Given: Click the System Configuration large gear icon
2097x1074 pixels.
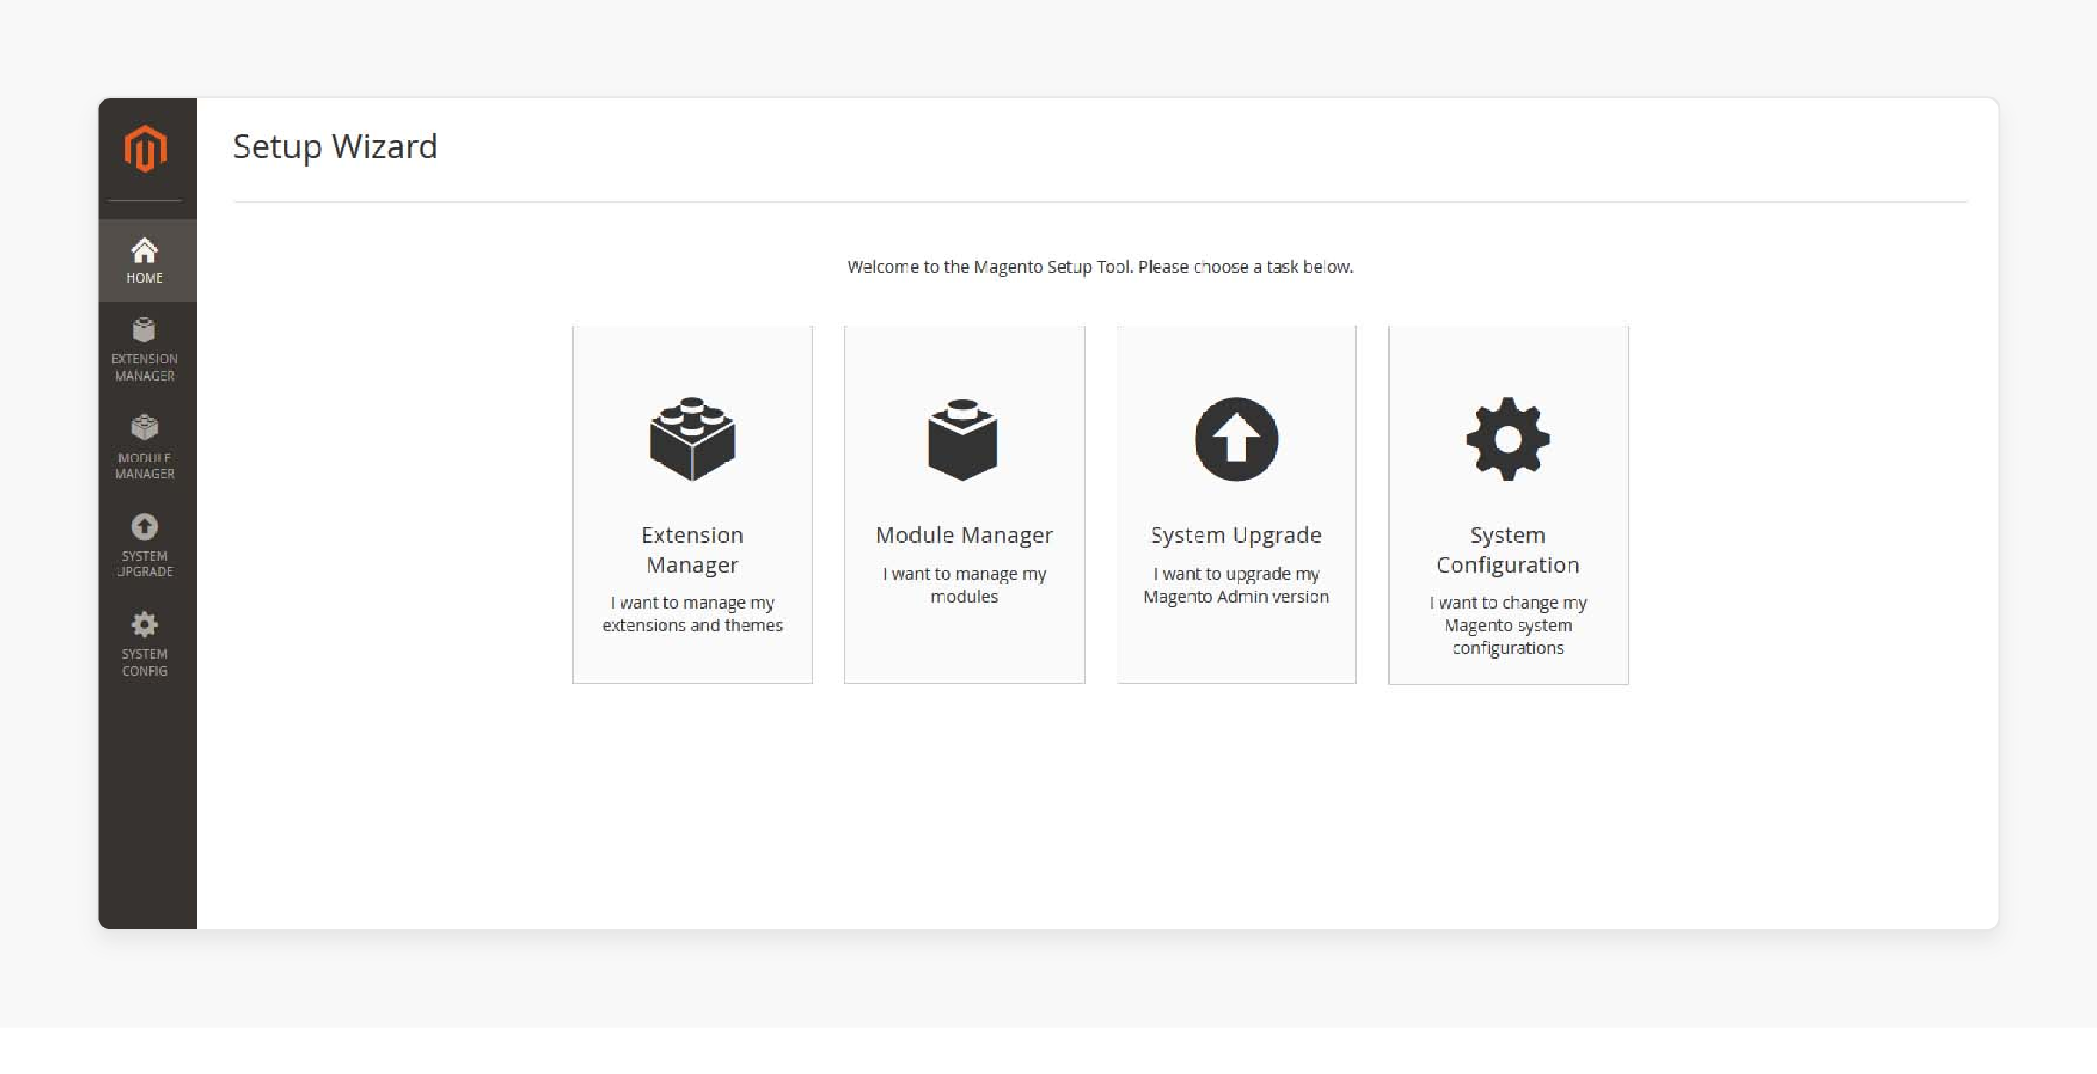Looking at the screenshot, I should (x=1508, y=440).
